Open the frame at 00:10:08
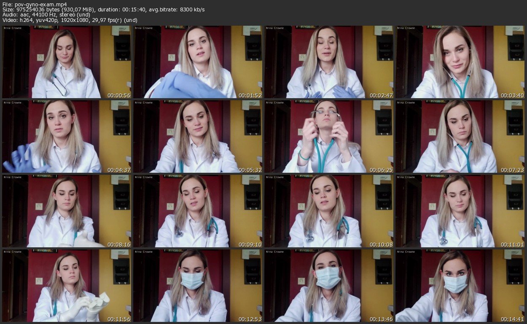Screen dimensions: 527x324 click(329, 211)
